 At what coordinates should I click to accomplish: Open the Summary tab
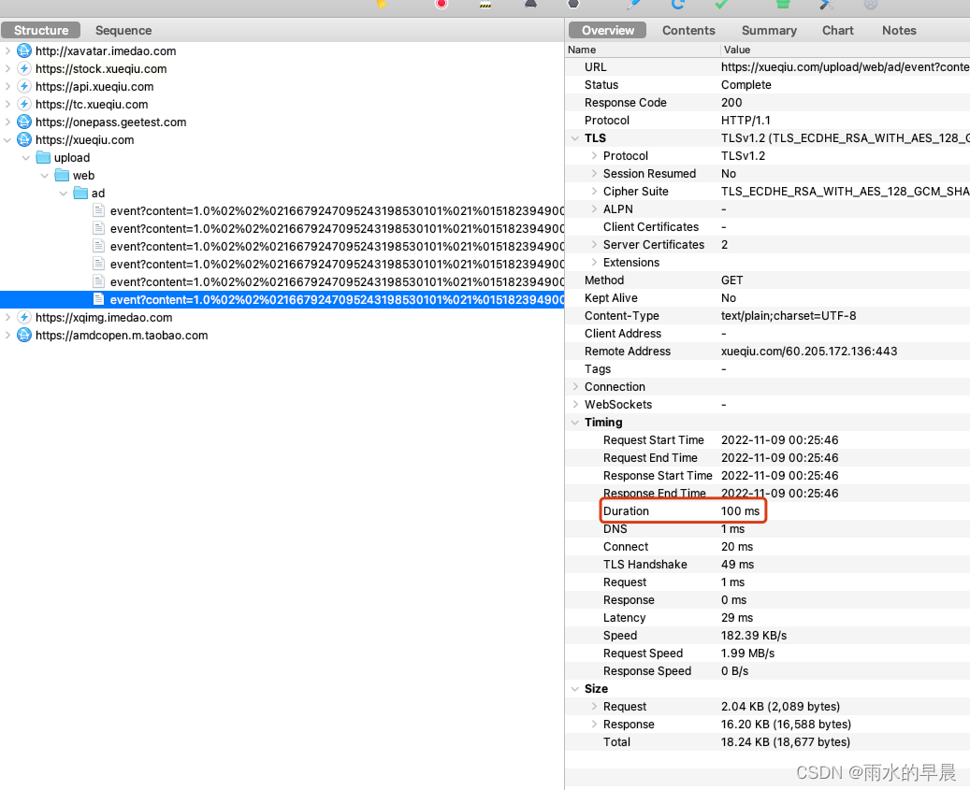(x=769, y=30)
